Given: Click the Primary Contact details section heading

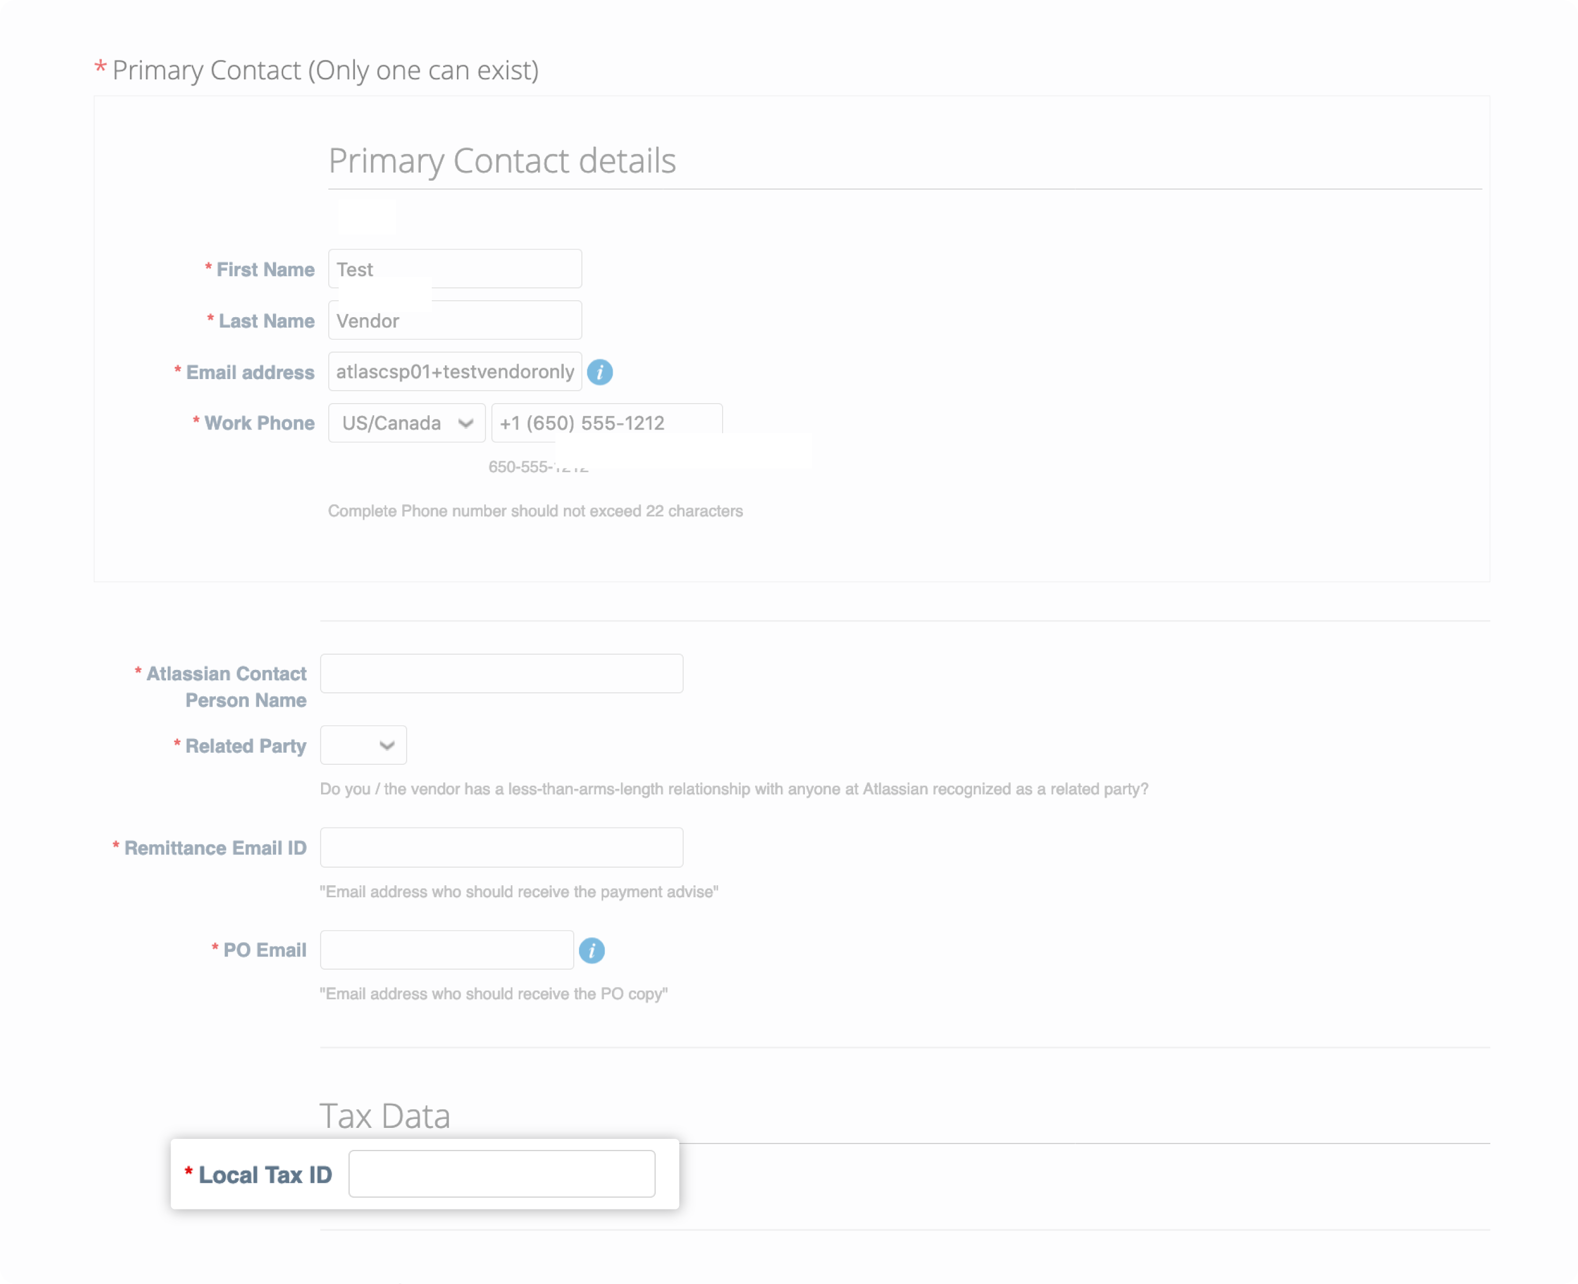Looking at the screenshot, I should point(502,161).
